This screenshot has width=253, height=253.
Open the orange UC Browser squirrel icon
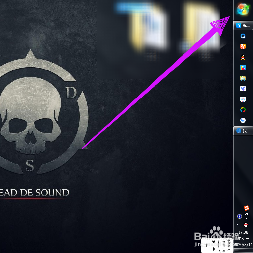pyautogui.click(x=243, y=46)
